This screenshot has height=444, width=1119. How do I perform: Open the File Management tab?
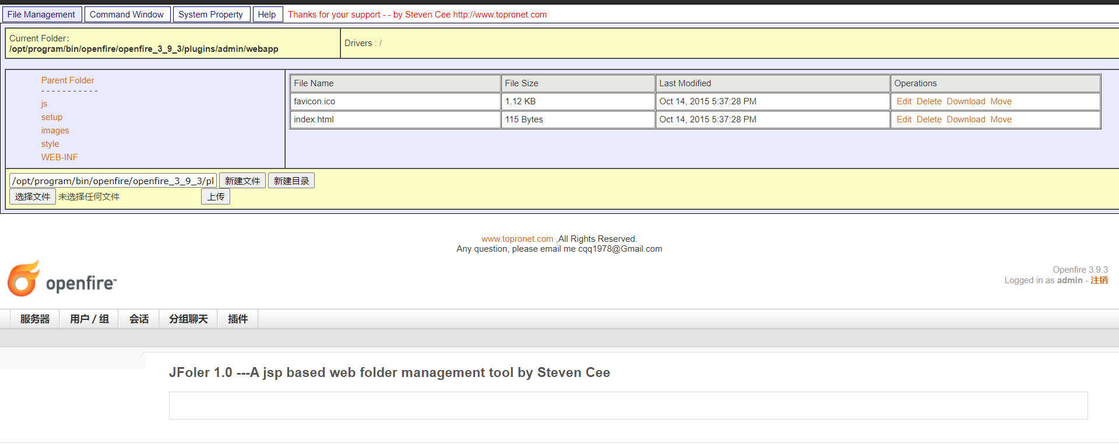click(x=41, y=15)
